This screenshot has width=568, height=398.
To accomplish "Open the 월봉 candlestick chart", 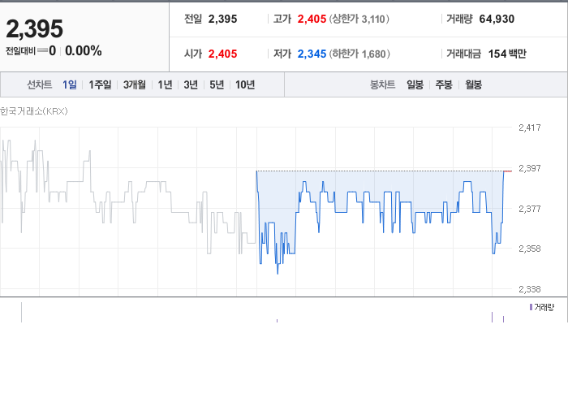I will coord(473,84).
